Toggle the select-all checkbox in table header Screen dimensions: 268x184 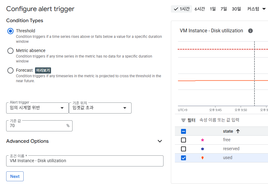(183, 131)
